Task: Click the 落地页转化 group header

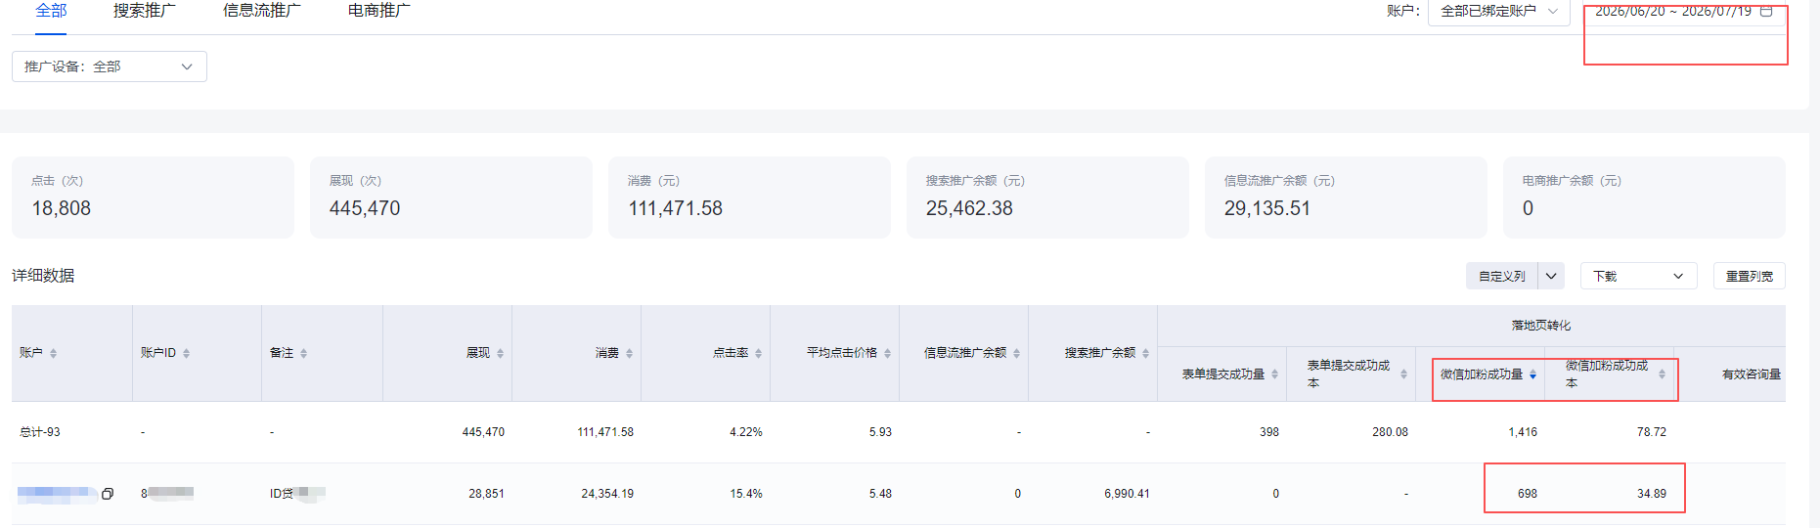Action: pos(1541,326)
